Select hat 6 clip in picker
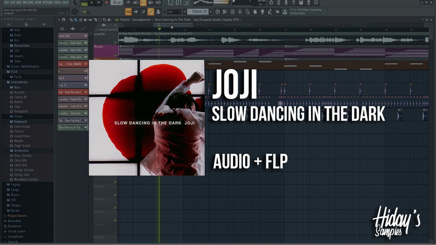This screenshot has height=245, width=436. point(73,78)
